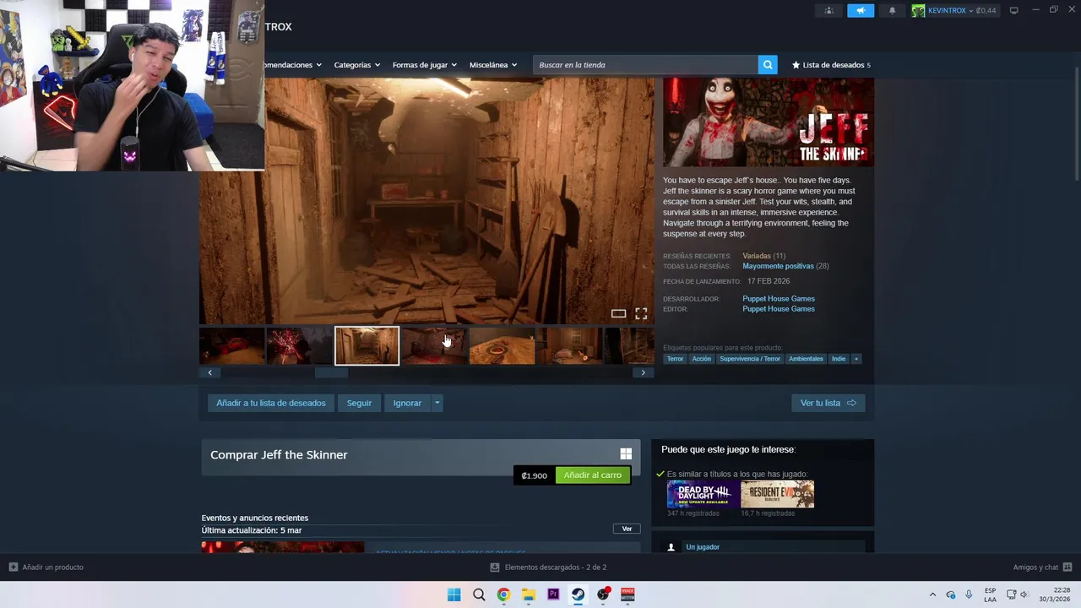
Task: Open 'Amigos y chat' panel
Action: pos(1042,567)
